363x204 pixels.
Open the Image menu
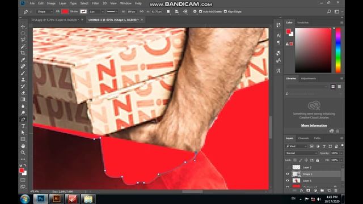(51, 3)
